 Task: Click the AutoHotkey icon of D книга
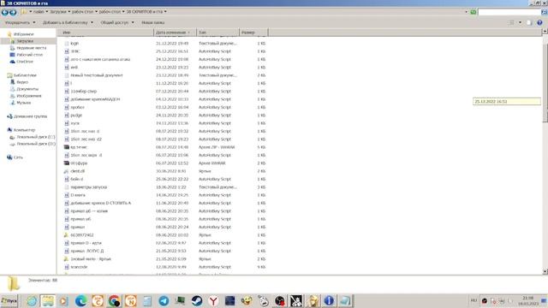coord(67,195)
